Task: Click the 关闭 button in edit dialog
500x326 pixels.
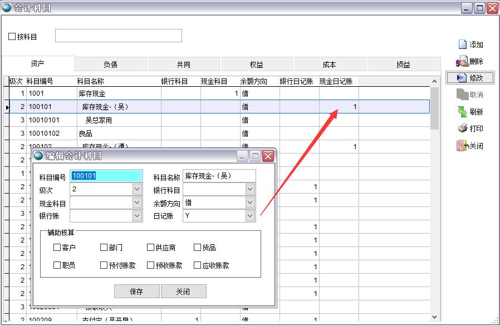Action: (x=183, y=292)
